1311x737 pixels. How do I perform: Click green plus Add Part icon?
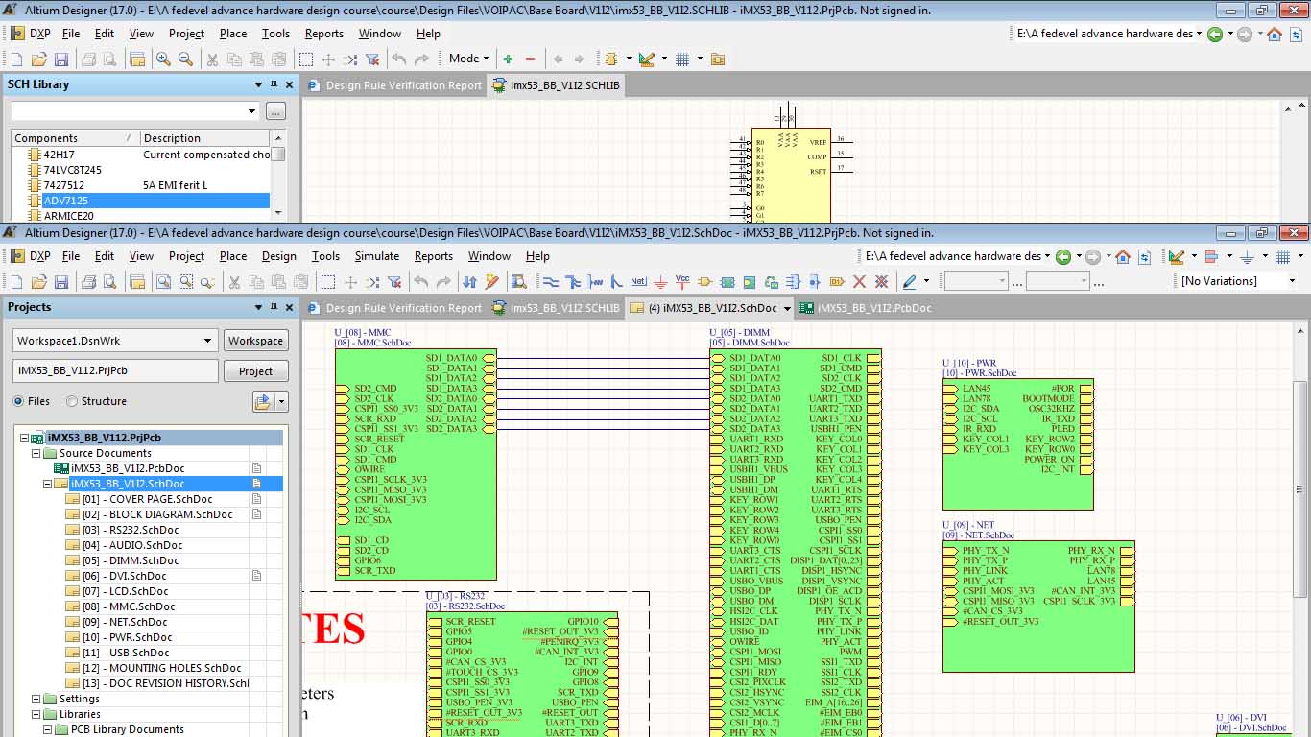pos(508,59)
